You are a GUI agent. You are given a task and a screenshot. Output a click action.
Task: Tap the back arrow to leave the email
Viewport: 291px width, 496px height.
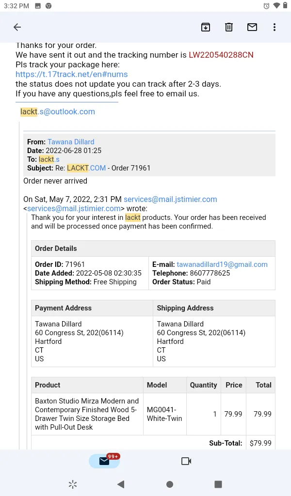17,27
